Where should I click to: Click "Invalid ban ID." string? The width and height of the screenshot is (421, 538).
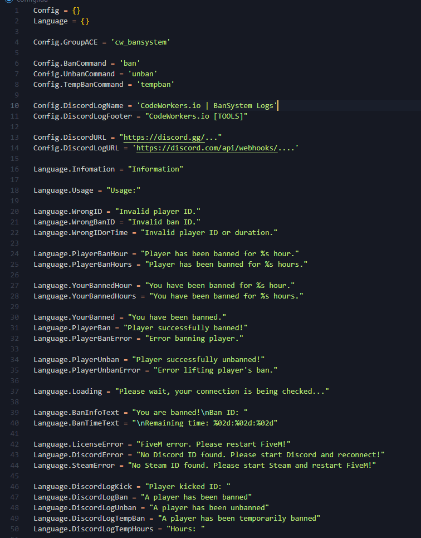pos(164,222)
